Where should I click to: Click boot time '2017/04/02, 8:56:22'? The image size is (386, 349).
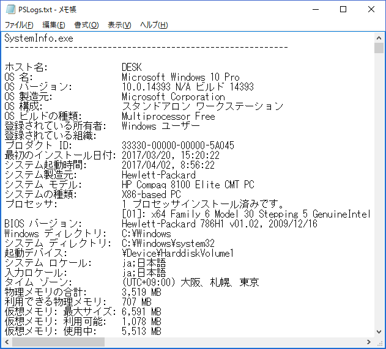coord(168,165)
